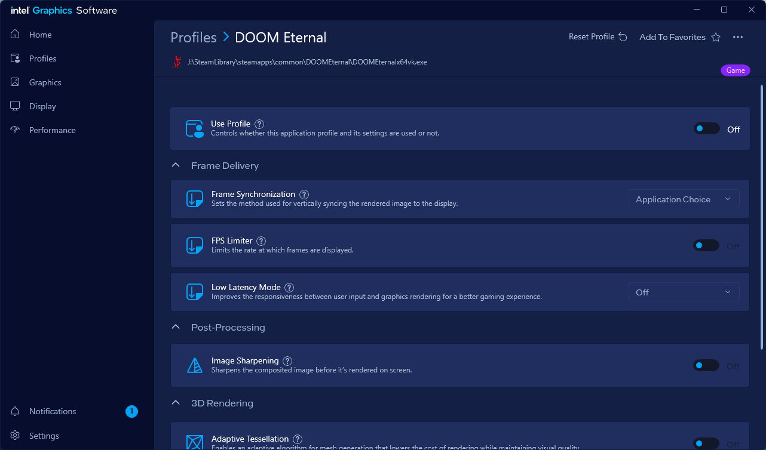Viewport: 766px width, 450px height.
Task: Click the Post-Processing section heading
Action: tap(228, 327)
